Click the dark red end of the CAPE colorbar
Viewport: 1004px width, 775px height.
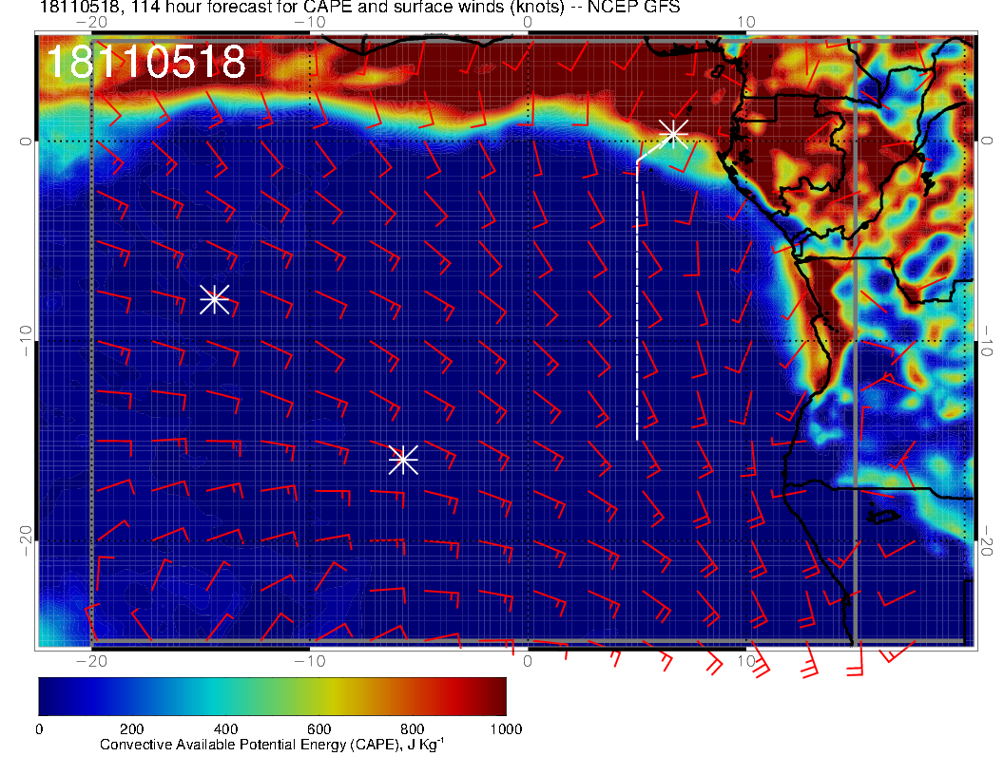tap(494, 695)
